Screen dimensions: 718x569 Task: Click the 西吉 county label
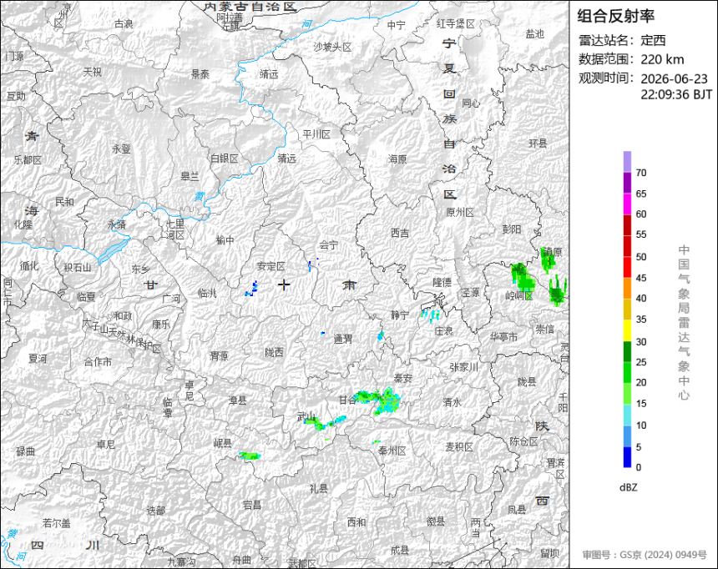pos(400,233)
